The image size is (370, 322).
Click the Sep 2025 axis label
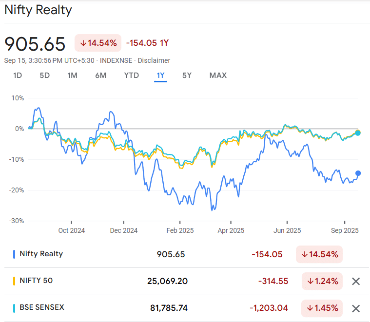coord(345,230)
